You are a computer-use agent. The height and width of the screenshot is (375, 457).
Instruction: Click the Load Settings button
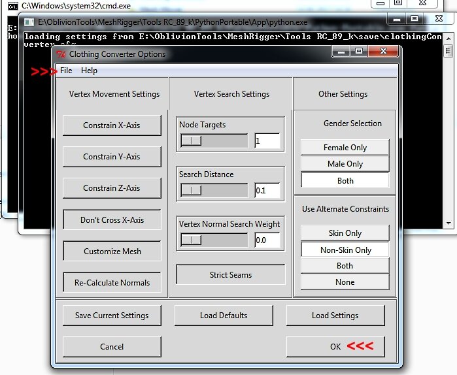pos(335,316)
